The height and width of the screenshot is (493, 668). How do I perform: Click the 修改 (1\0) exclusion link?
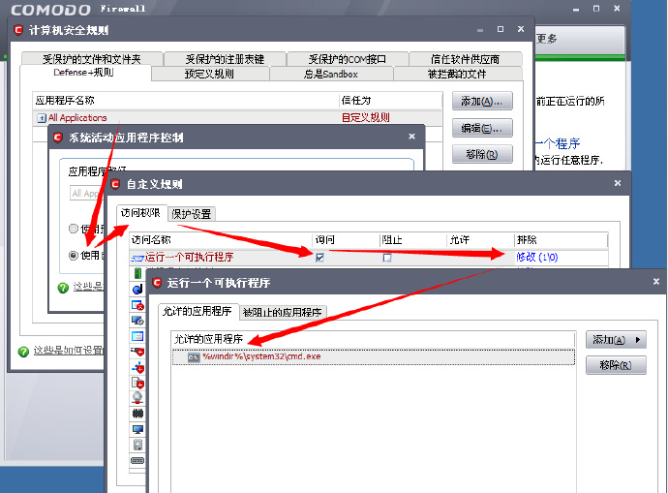(536, 257)
